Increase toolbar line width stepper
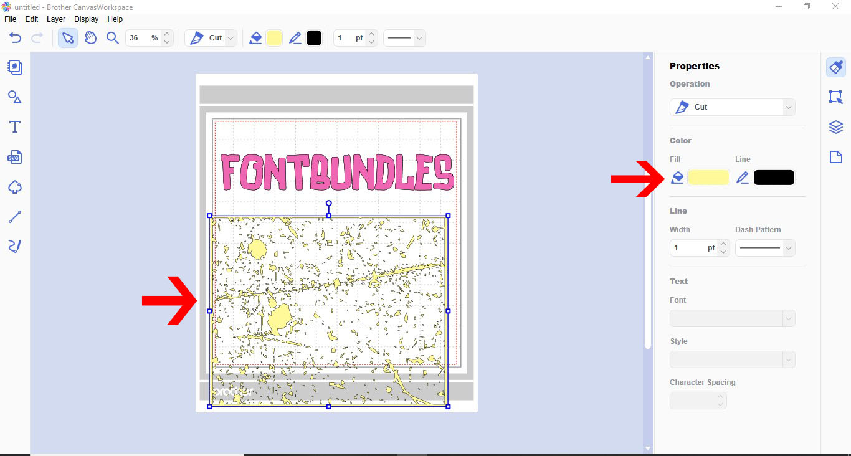 pyautogui.click(x=371, y=34)
